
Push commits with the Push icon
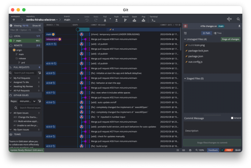pos(116,20)
